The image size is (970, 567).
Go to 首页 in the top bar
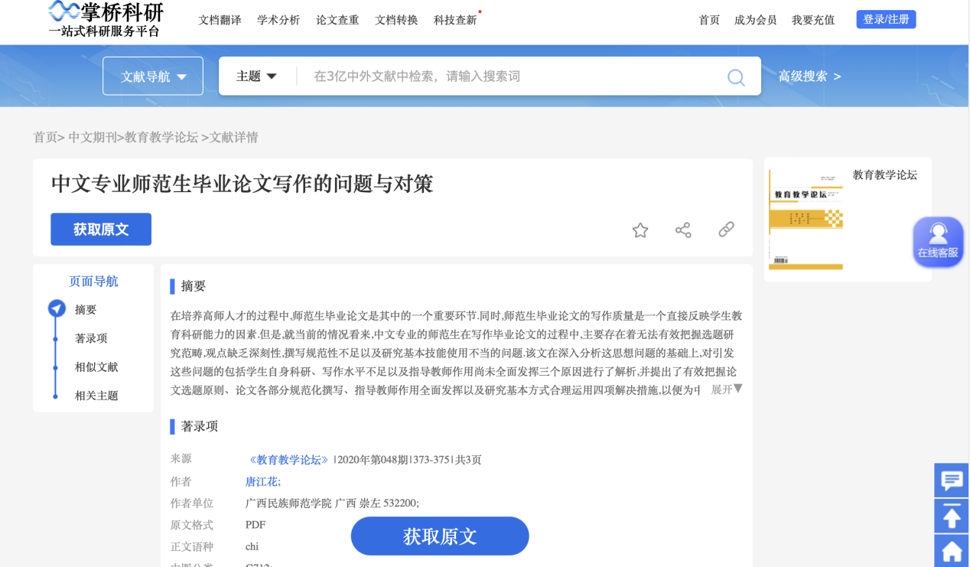pyautogui.click(x=709, y=20)
